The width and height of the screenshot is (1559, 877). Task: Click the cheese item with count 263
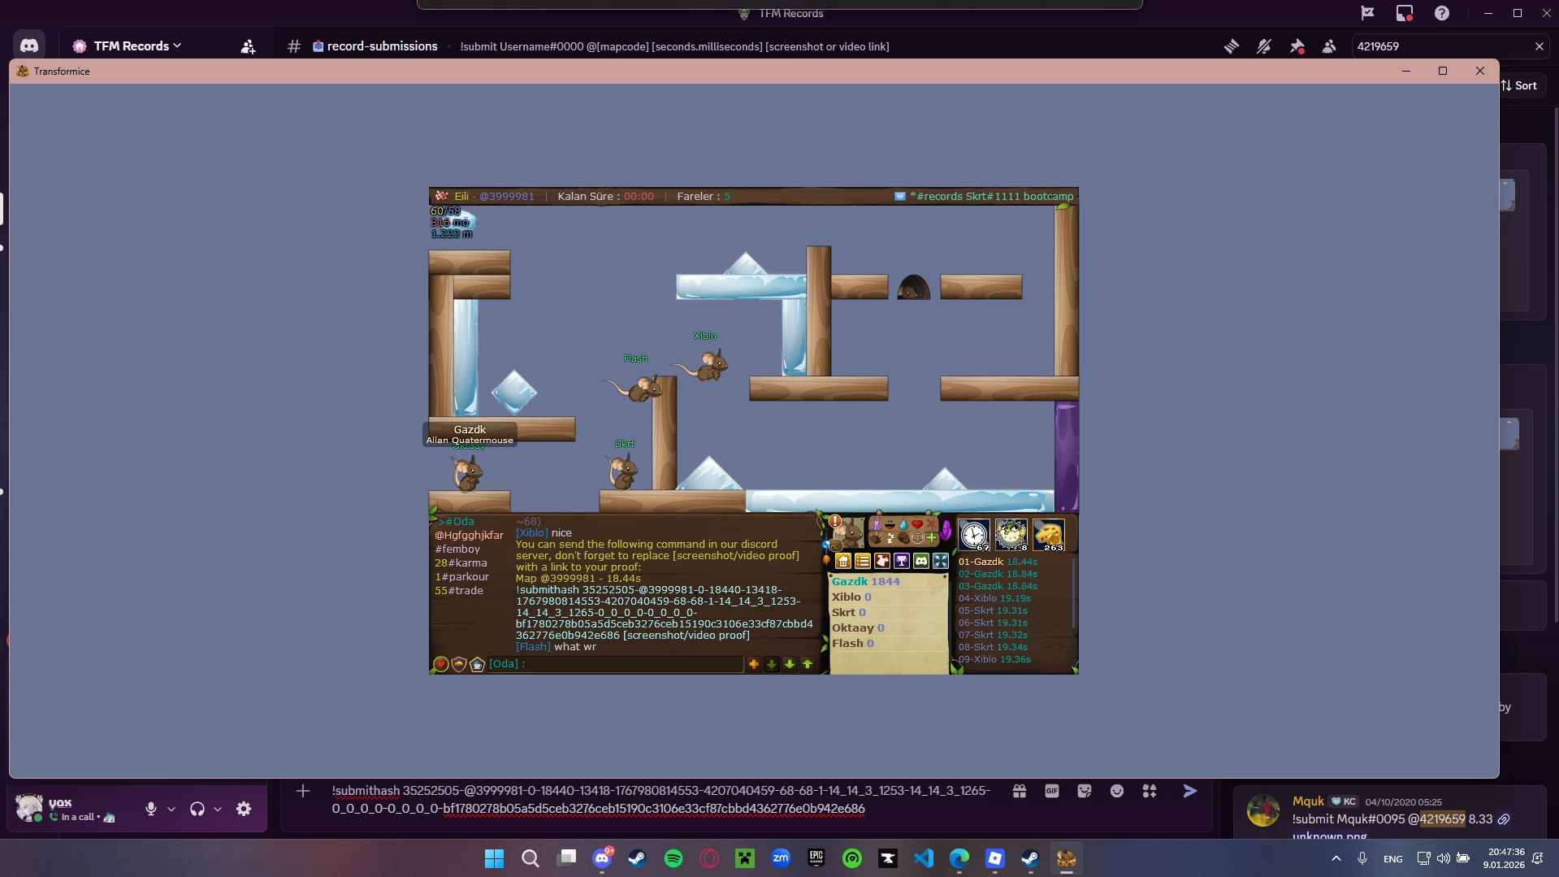(1049, 535)
